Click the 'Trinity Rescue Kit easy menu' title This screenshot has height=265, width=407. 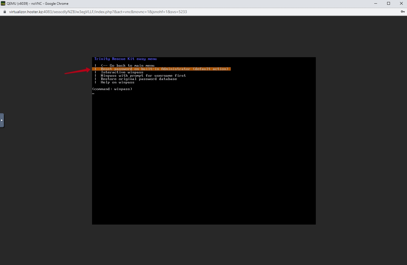pyautogui.click(x=125, y=59)
